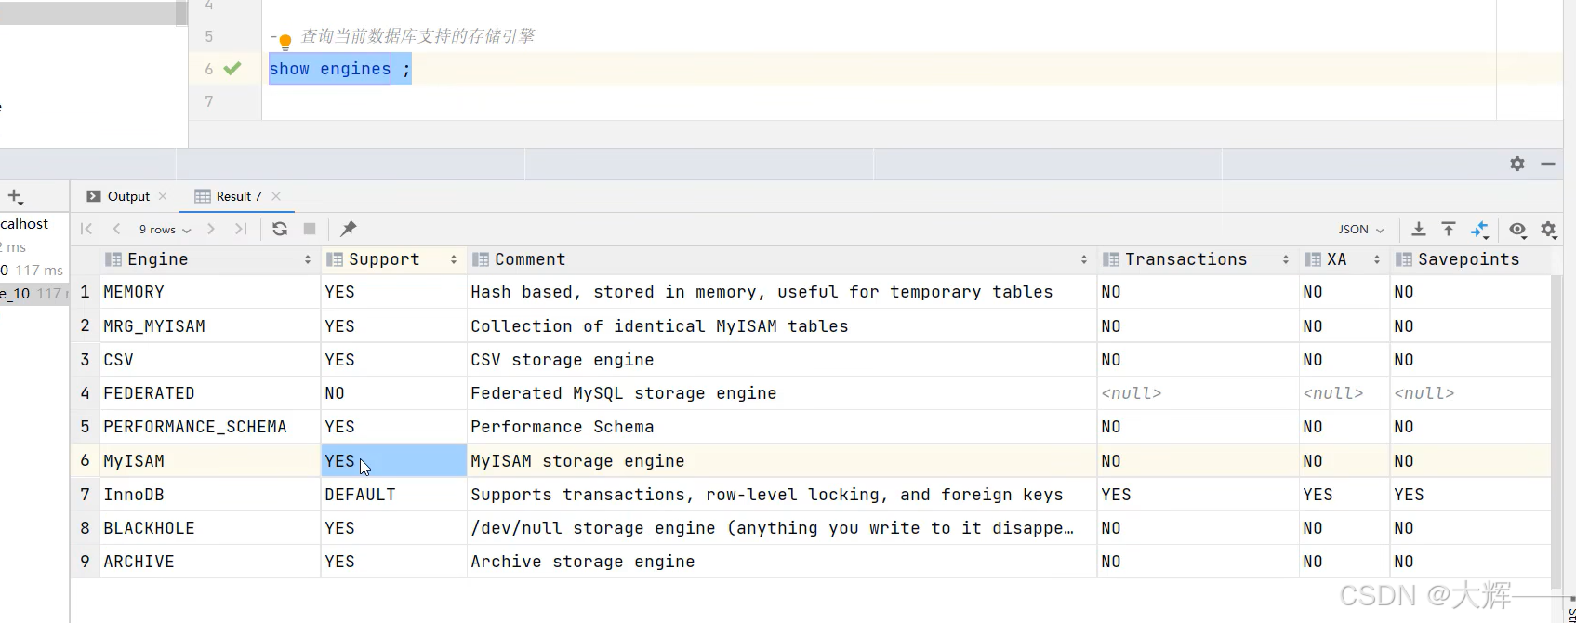The image size is (1576, 623).
Task: Click the 'show engines' statement in editor
Action: point(330,69)
